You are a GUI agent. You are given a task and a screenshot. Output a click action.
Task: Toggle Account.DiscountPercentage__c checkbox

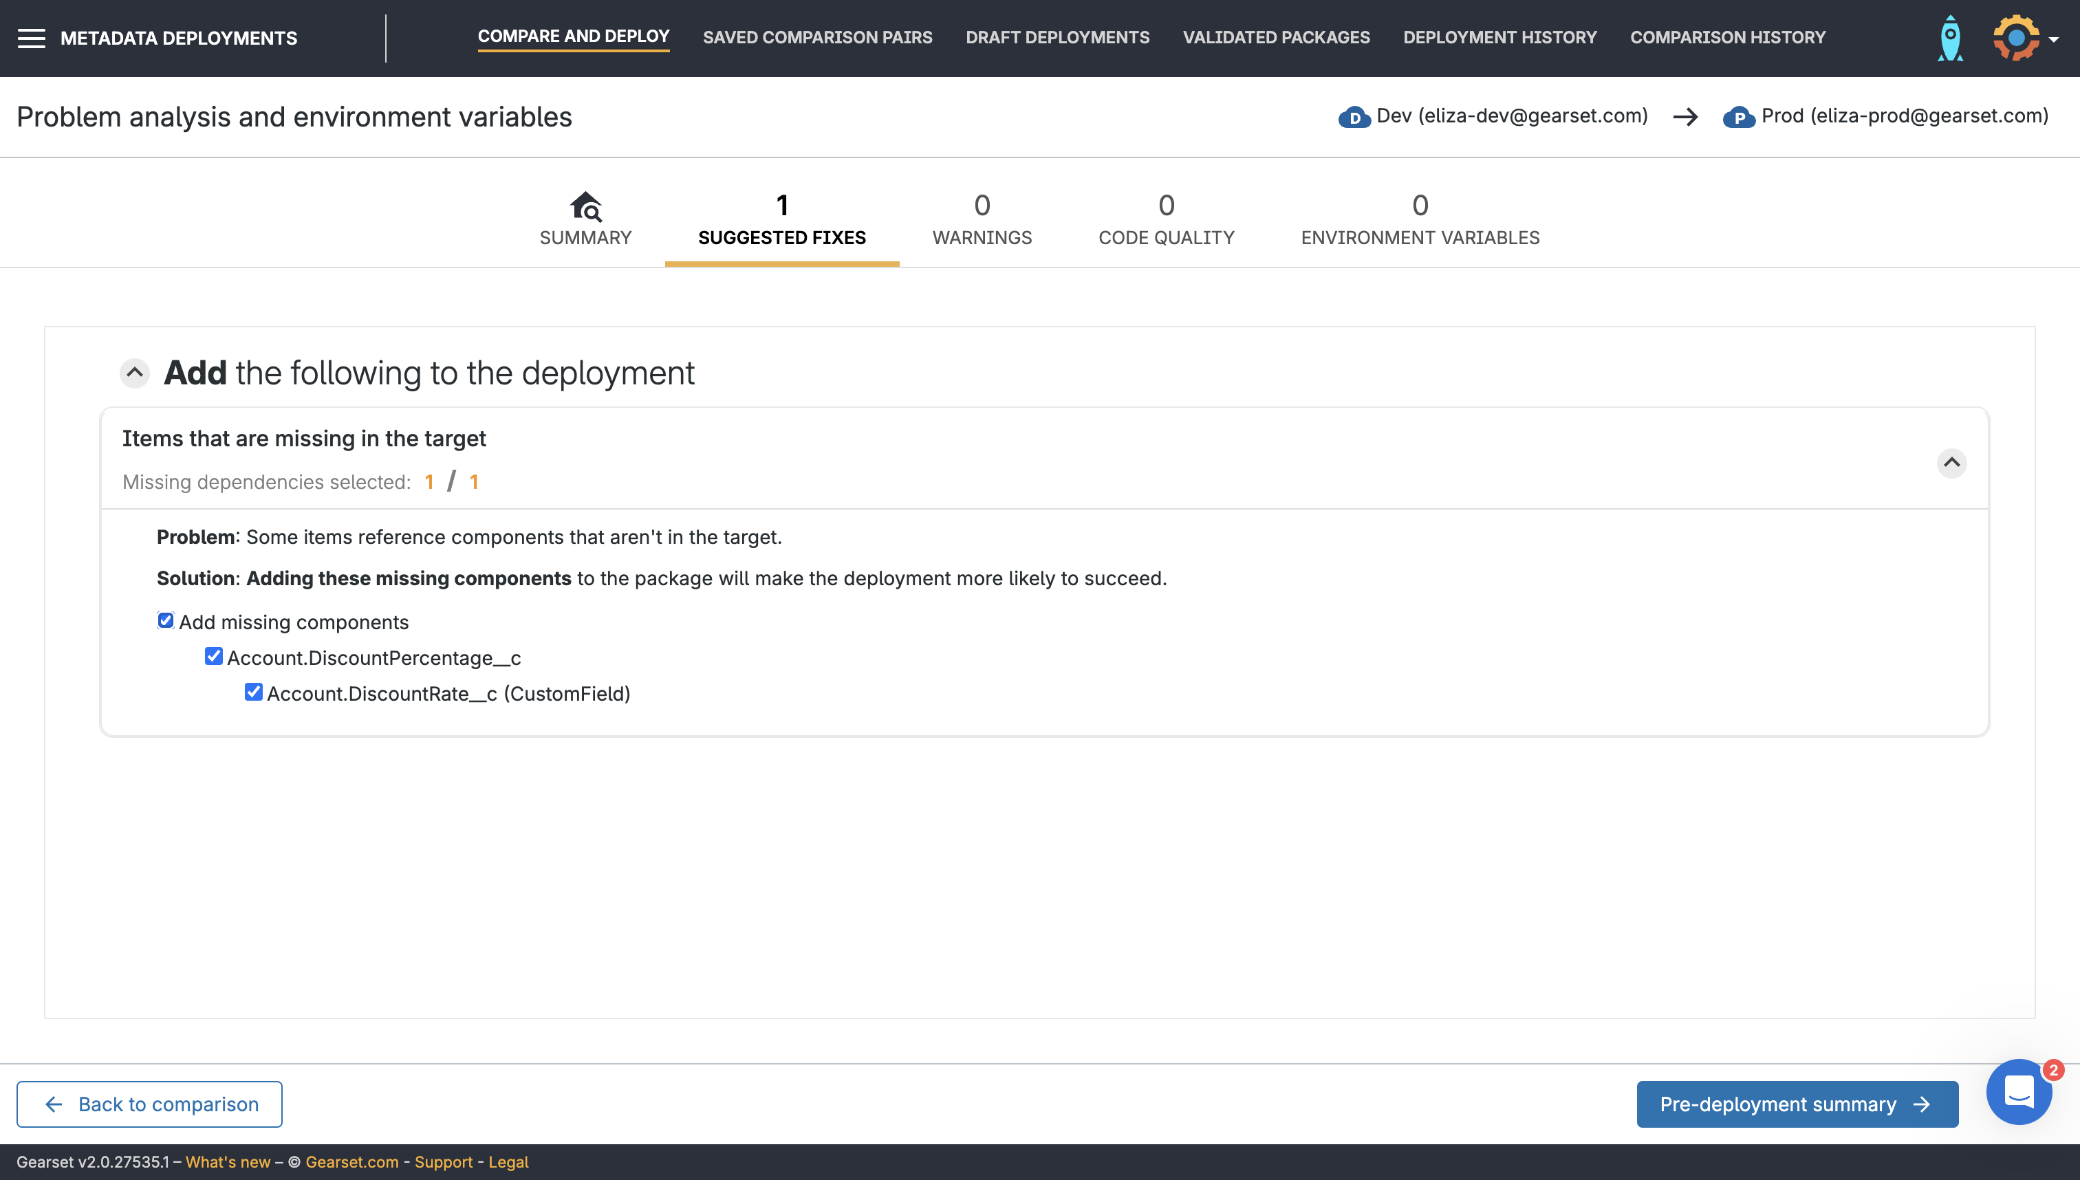click(x=213, y=657)
